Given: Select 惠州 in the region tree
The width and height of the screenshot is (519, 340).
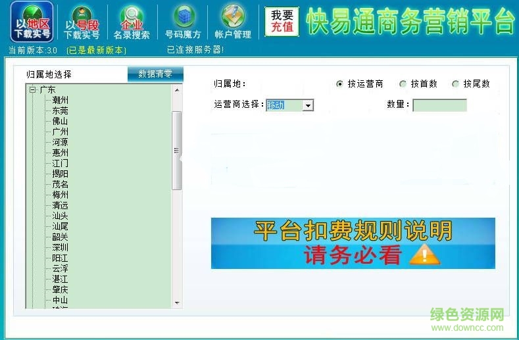Looking at the screenshot, I should [61, 153].
